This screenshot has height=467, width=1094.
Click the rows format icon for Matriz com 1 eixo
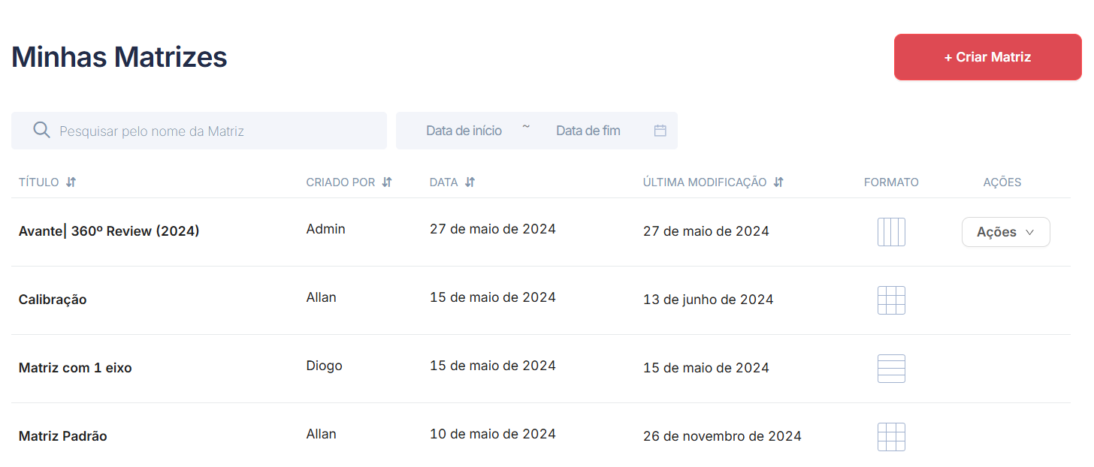click(891, 369)
